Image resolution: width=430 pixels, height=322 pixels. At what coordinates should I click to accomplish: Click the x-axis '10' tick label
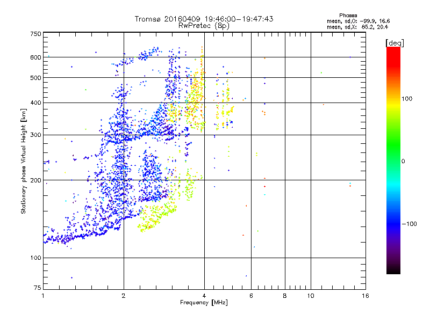(x=311, y=296)
